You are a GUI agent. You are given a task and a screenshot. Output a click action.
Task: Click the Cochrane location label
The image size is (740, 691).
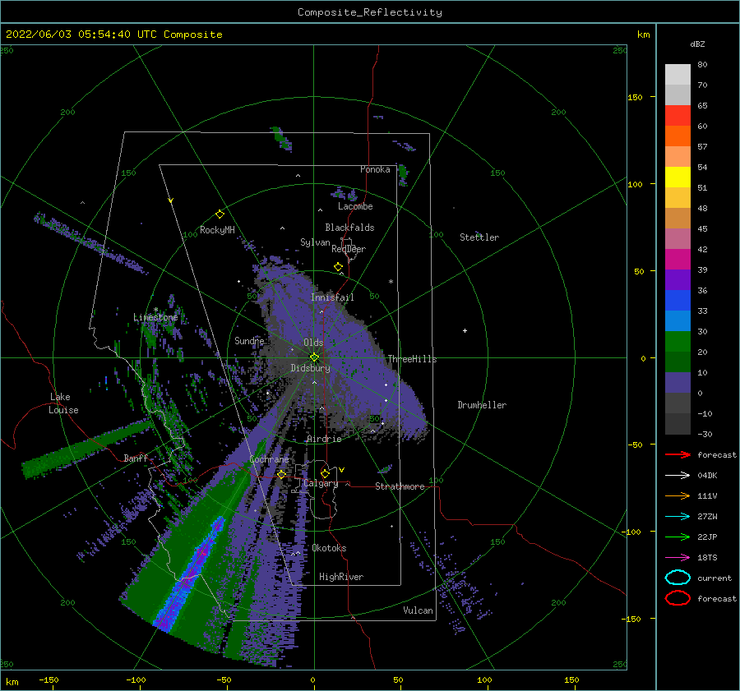coord(269,459)
